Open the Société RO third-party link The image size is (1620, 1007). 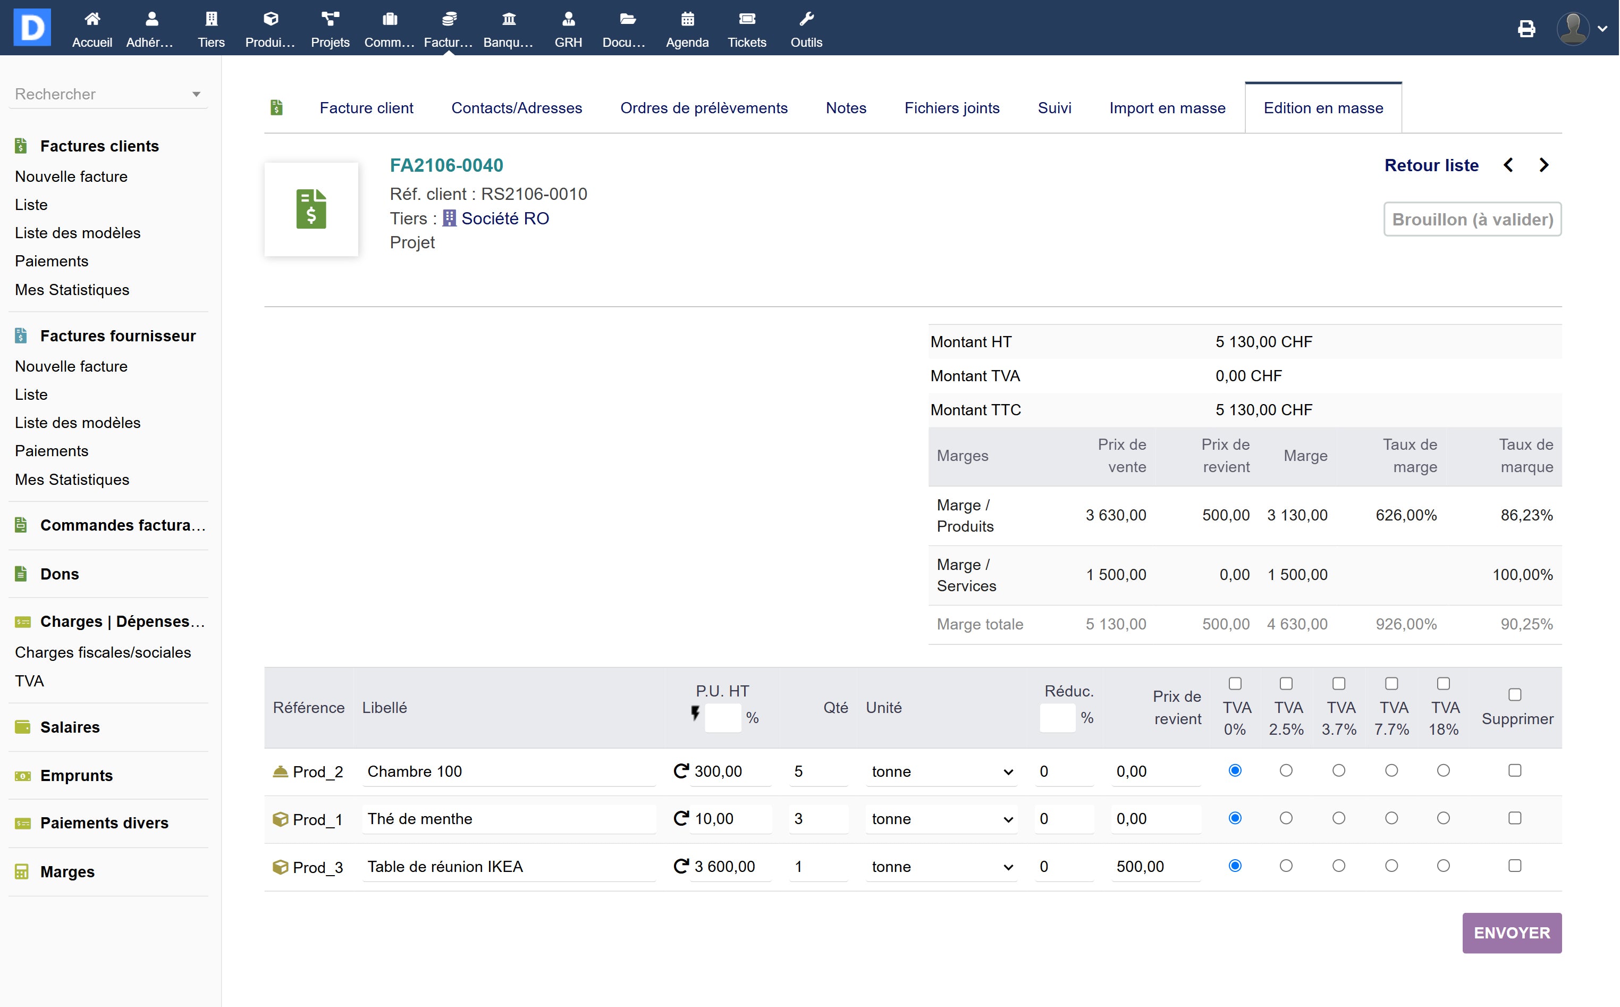[x=504, y=219]
